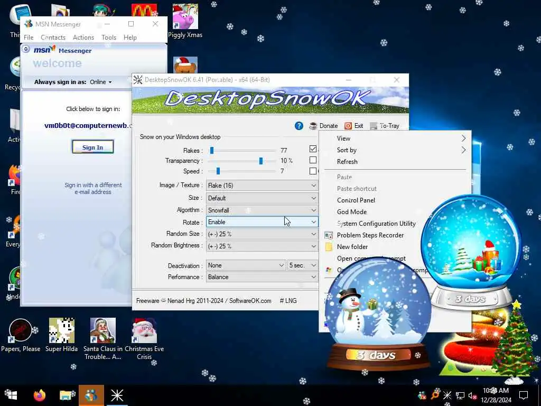Click the muted volume tray icon
The image size is (541, 406).
(x=472, y=395)
